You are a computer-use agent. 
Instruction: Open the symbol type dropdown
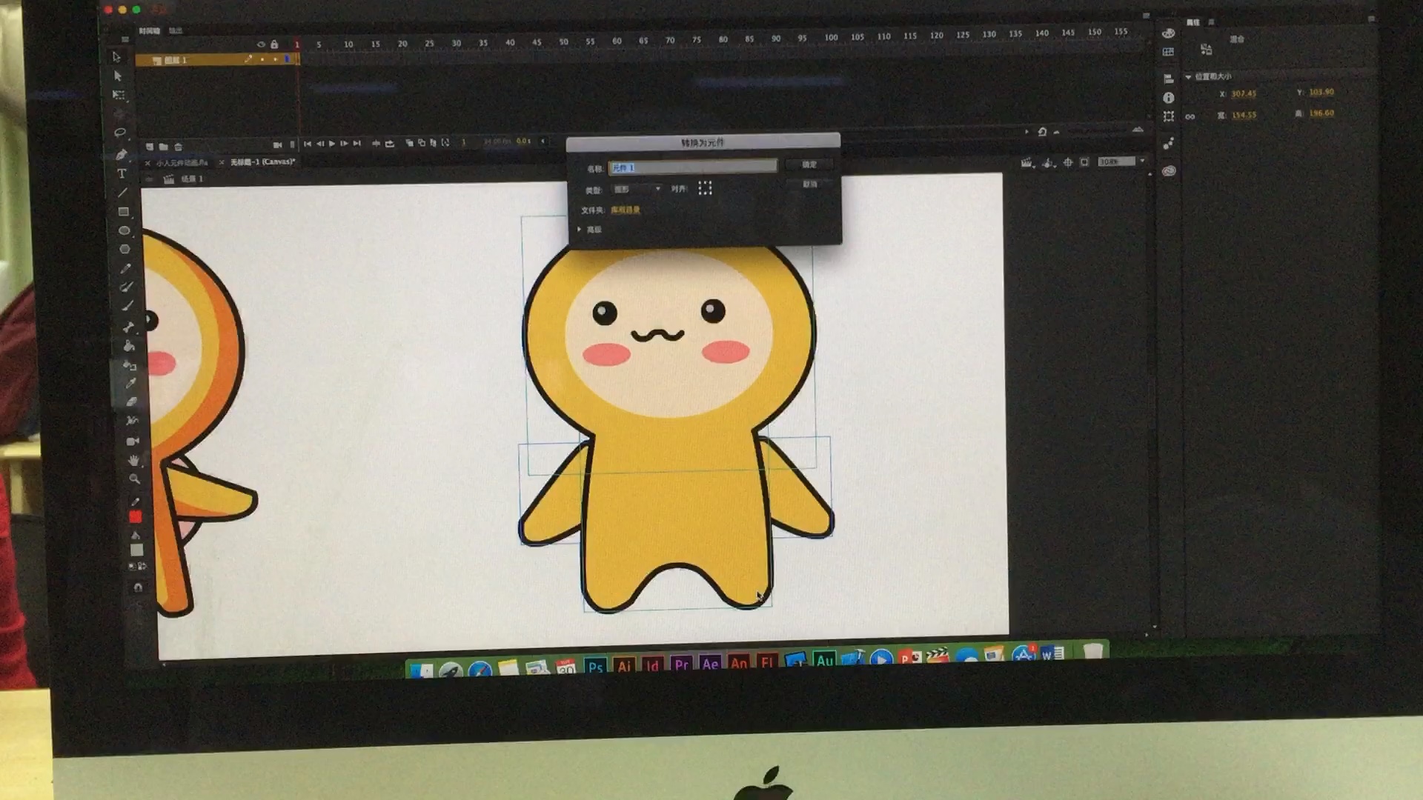(637, 190)
